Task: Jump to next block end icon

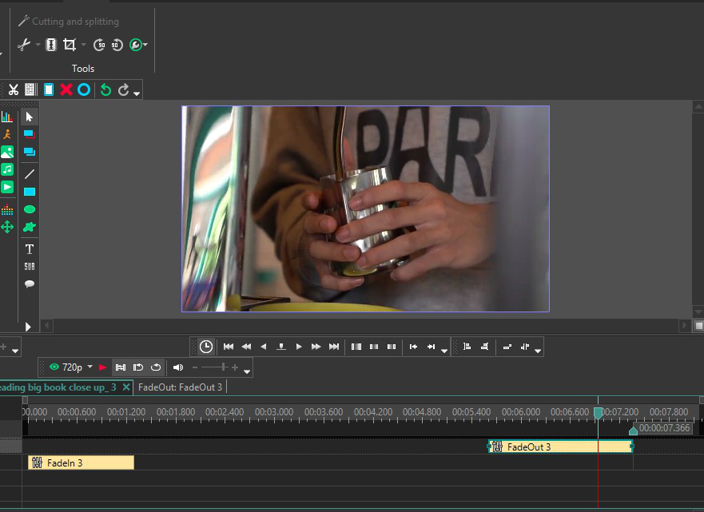Action: tap(431, 347)
